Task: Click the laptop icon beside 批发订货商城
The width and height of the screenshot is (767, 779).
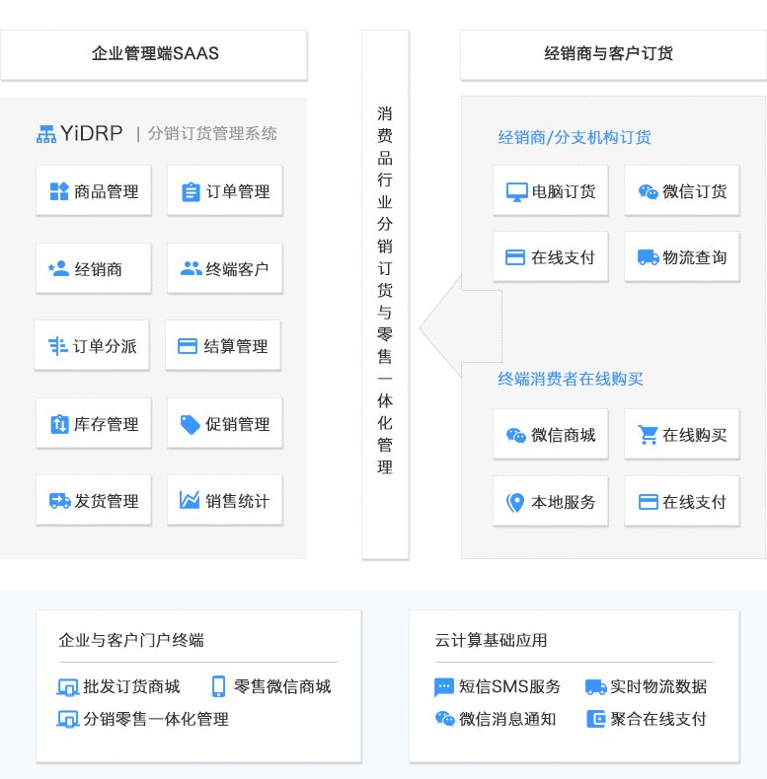Action: (x=68, y=687)
